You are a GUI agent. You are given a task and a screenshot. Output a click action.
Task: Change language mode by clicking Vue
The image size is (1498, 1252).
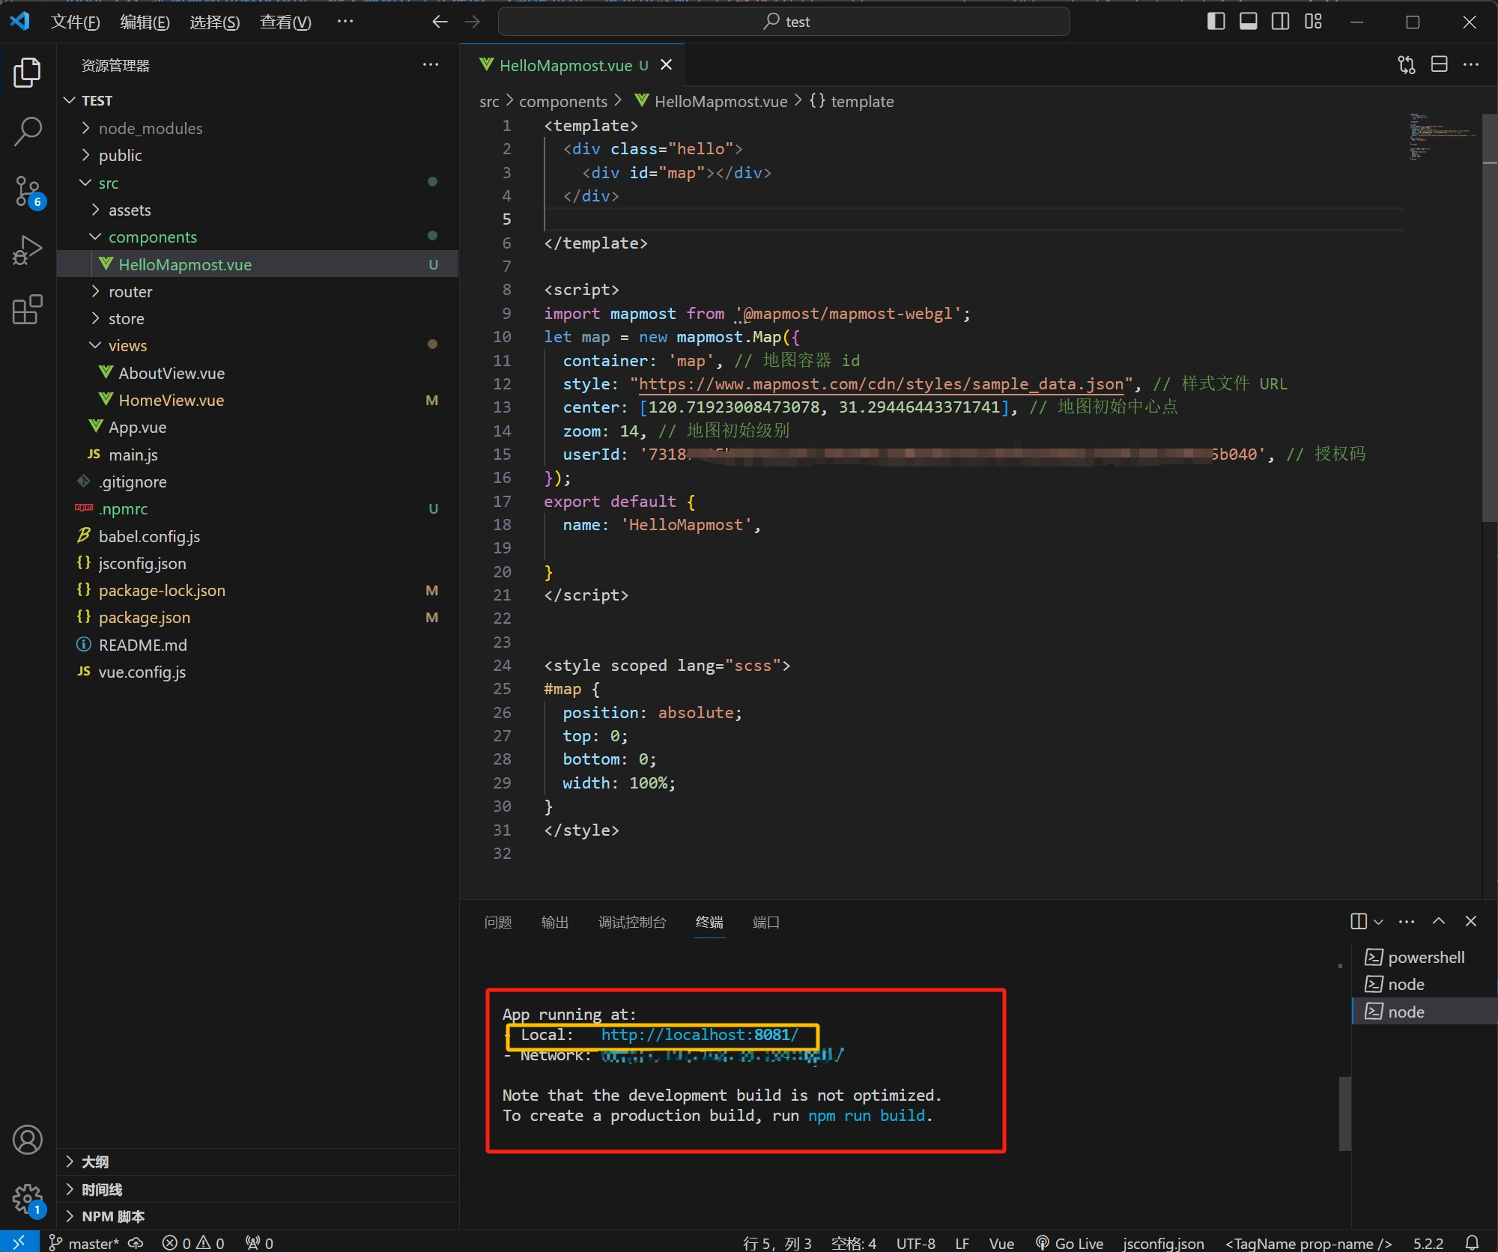click(1001, 1243)
